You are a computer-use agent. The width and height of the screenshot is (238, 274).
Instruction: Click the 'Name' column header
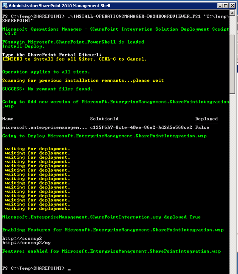[8, 119]
